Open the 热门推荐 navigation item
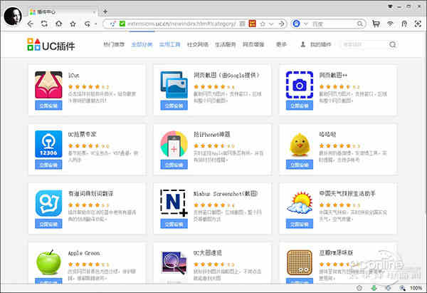 (114, 44)
